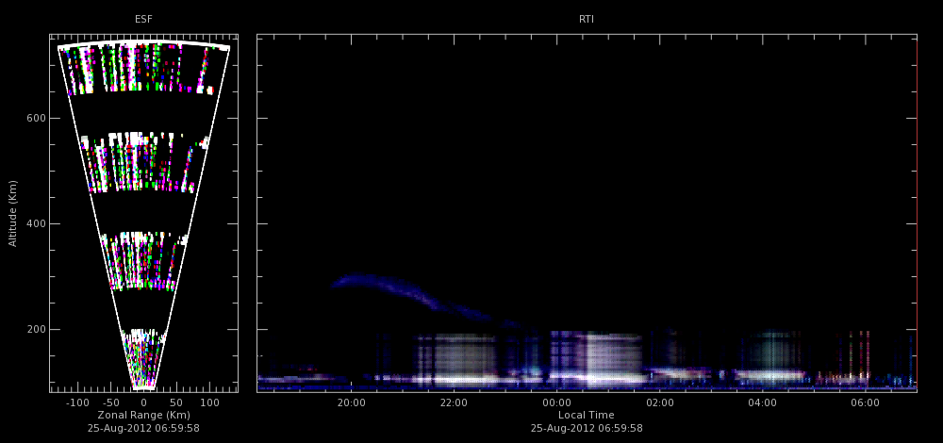
Task: Click the Zonal Range (Km) axis label
Action: point(143,416)
